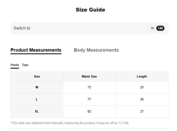The width and height of the screenshot is (177, 131).
Task: Click the Size Guide heading
Action: (90, 10)
